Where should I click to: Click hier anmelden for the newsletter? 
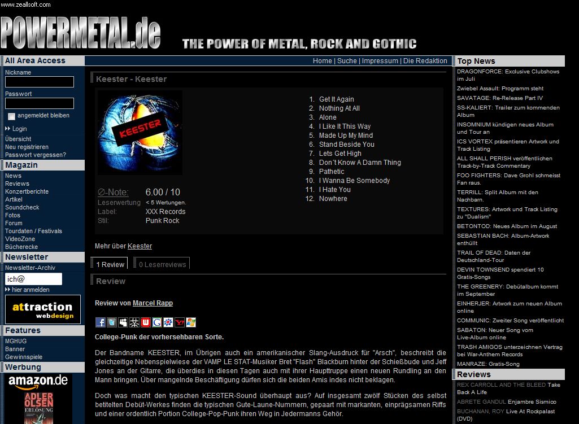(x=31, y=290)
